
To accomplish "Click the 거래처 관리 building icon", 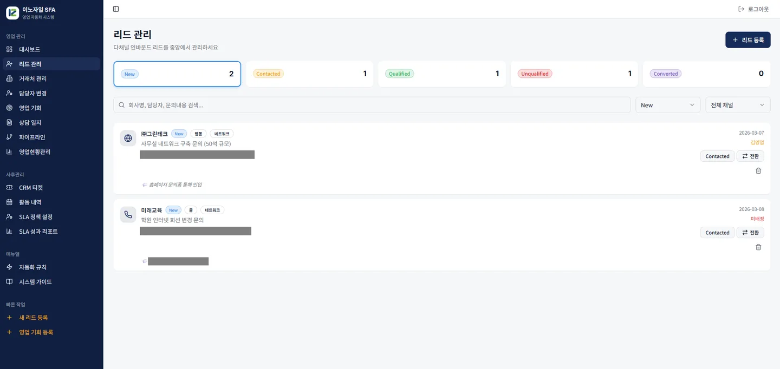I will [9, 78].
